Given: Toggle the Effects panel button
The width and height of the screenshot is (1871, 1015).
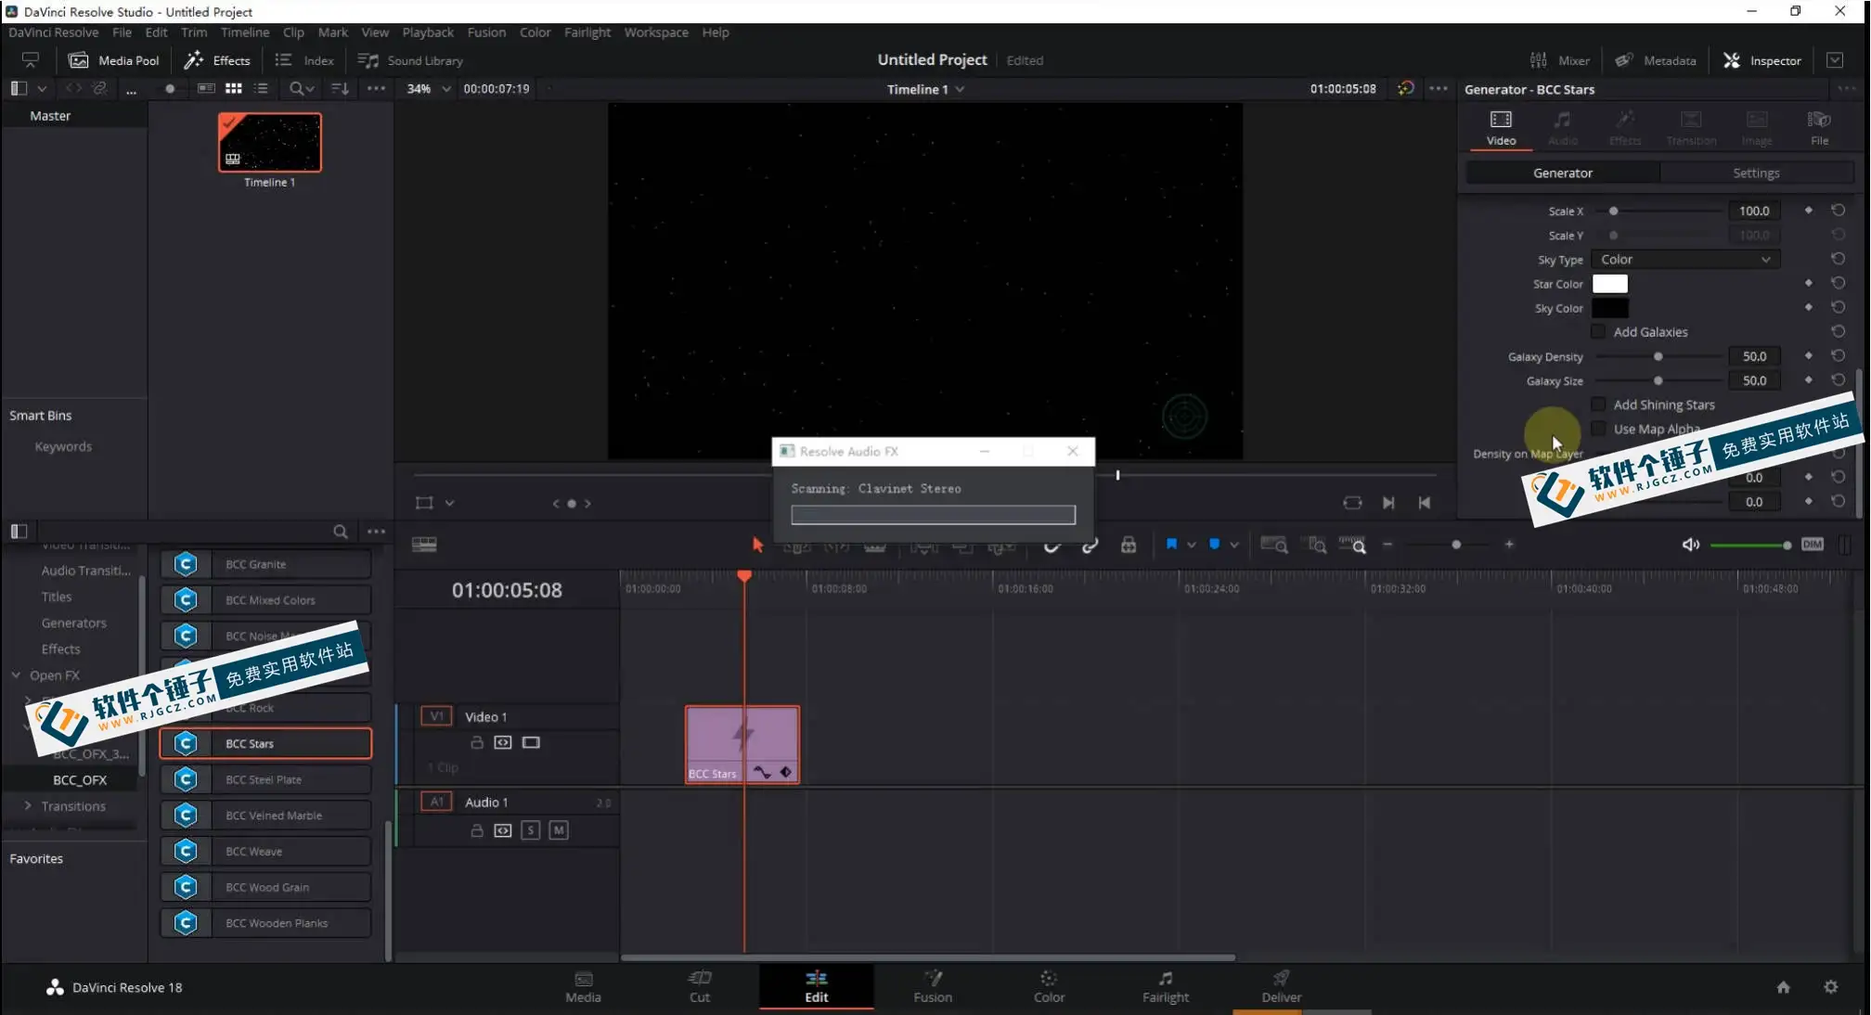Looking at the screenshot, I should 217,60.
